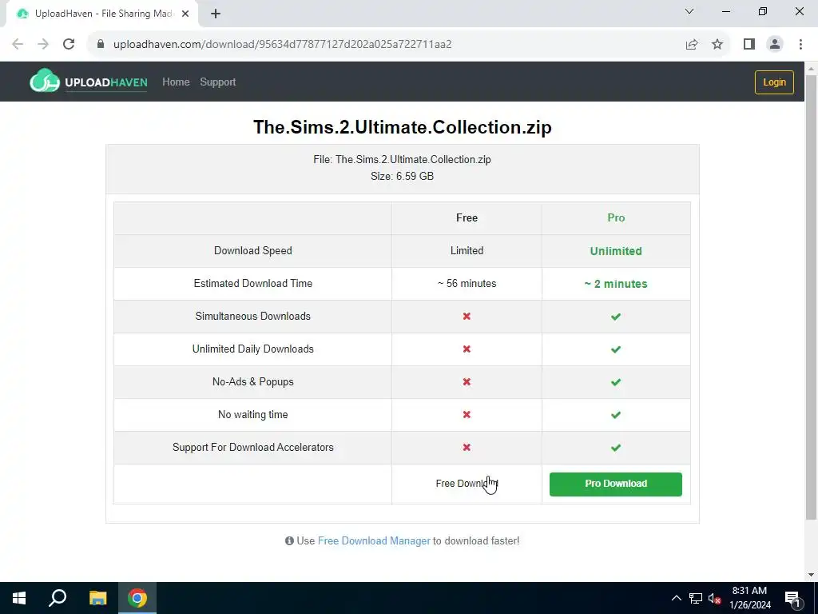818x614 pixels.
Task: Bookmark this page with the star icon
Action: 717,45
